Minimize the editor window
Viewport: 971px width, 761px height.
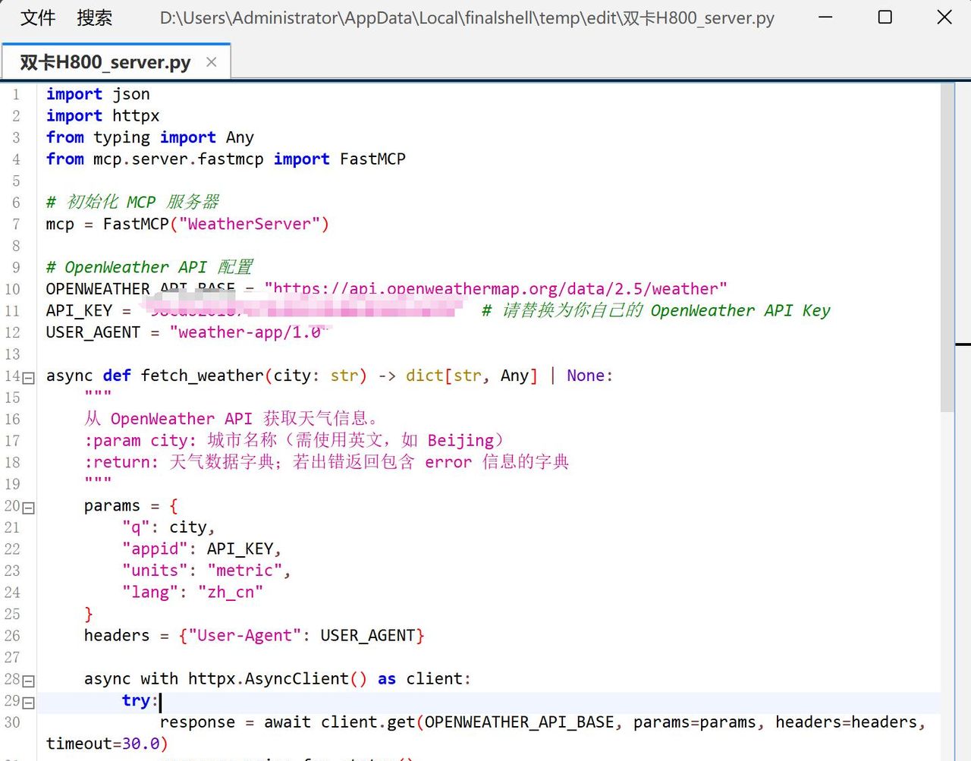point(825,17)
